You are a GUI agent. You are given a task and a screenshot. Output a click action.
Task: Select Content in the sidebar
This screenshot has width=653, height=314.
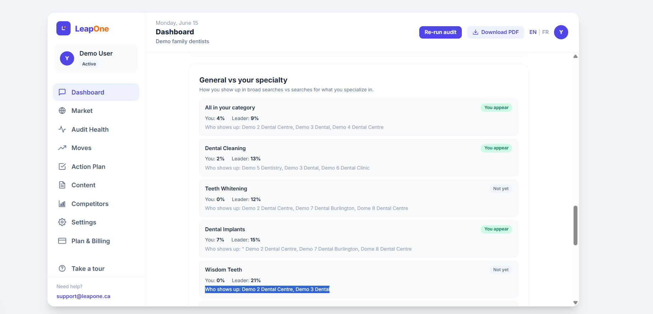pyautogui.click(x=96, y=185)
